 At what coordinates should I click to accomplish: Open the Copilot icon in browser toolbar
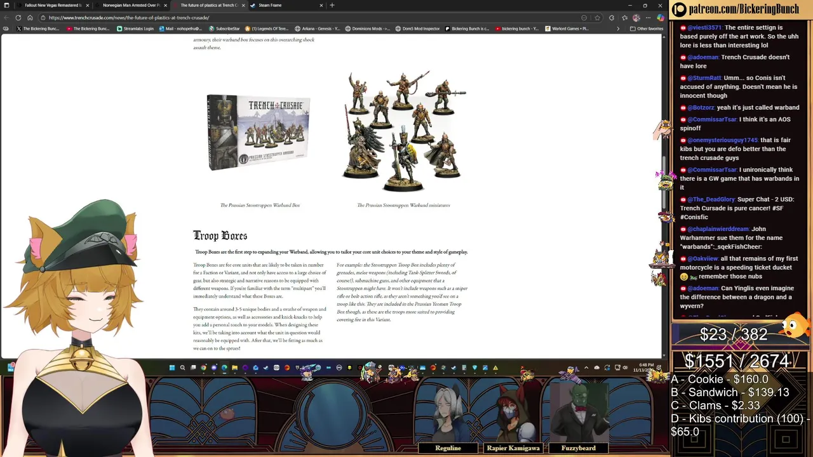tap(661, 18)
